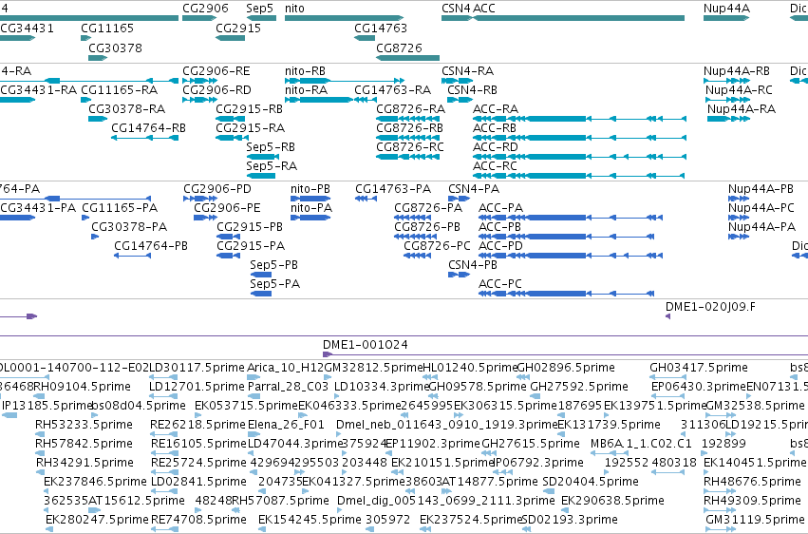Click protein feature CG2915-PA
Image resolution: width=808 pixels, height=534 pixels.
[x=228, y=256]
